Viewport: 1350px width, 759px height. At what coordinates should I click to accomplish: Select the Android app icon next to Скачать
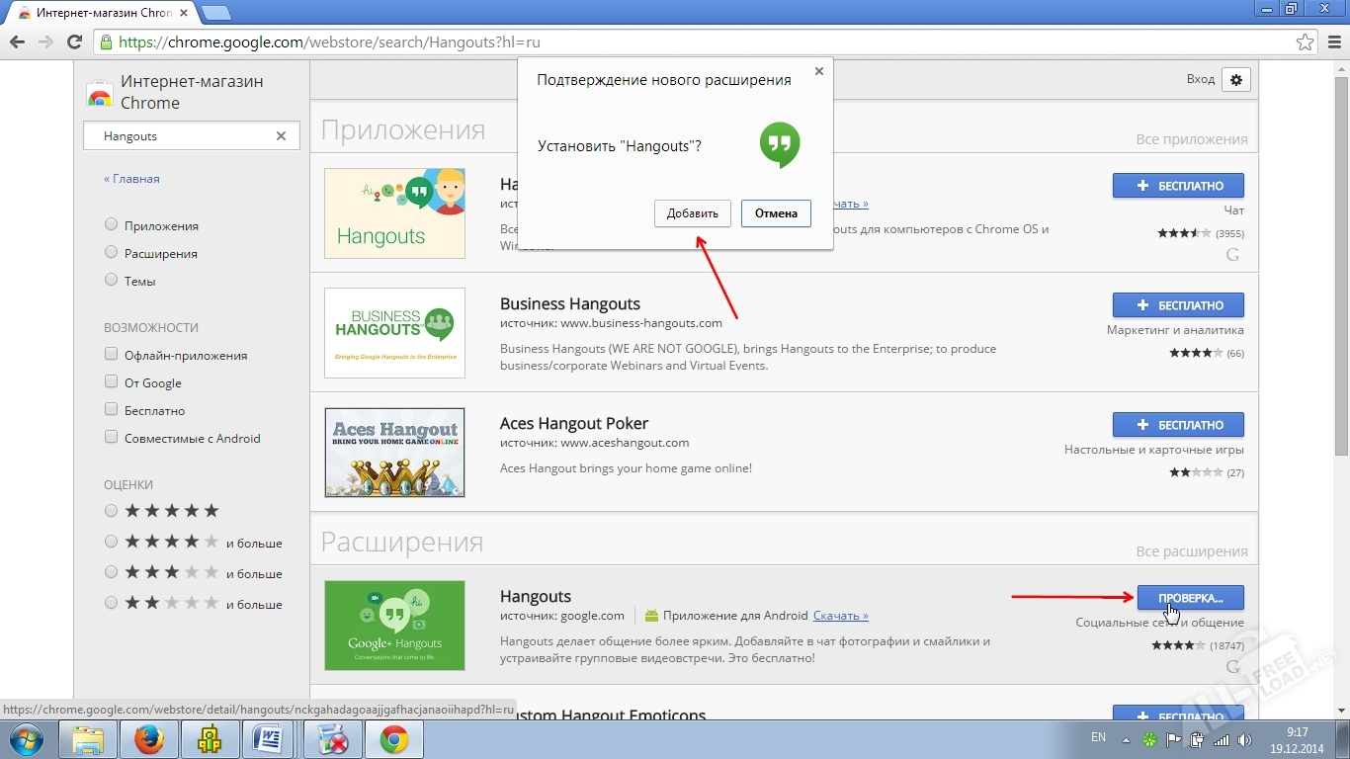pyautogui.click(x=651, y=615)
